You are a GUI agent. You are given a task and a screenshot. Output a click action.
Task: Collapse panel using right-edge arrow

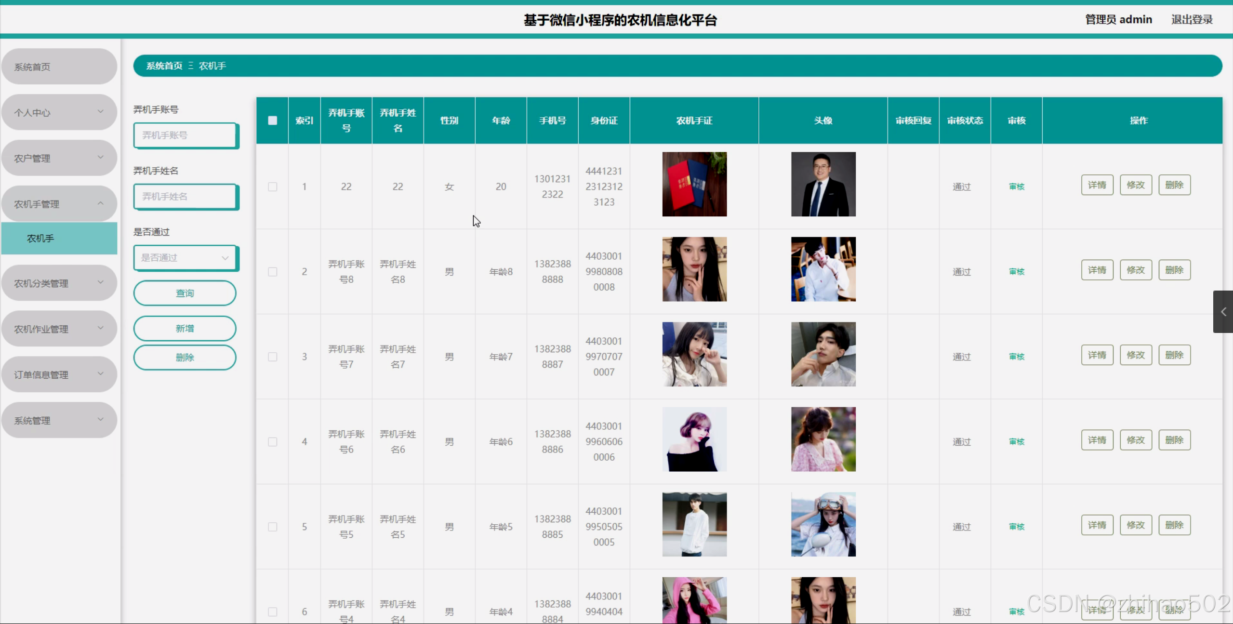point(1223,312)
